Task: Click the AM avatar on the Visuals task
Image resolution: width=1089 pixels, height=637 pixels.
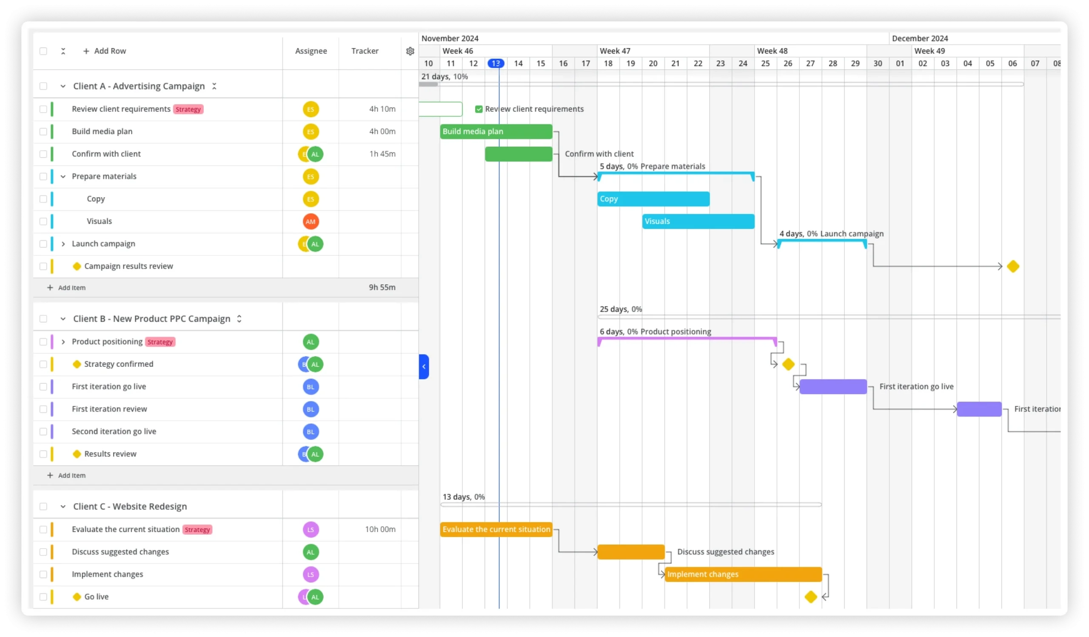Action: point(311,221)
